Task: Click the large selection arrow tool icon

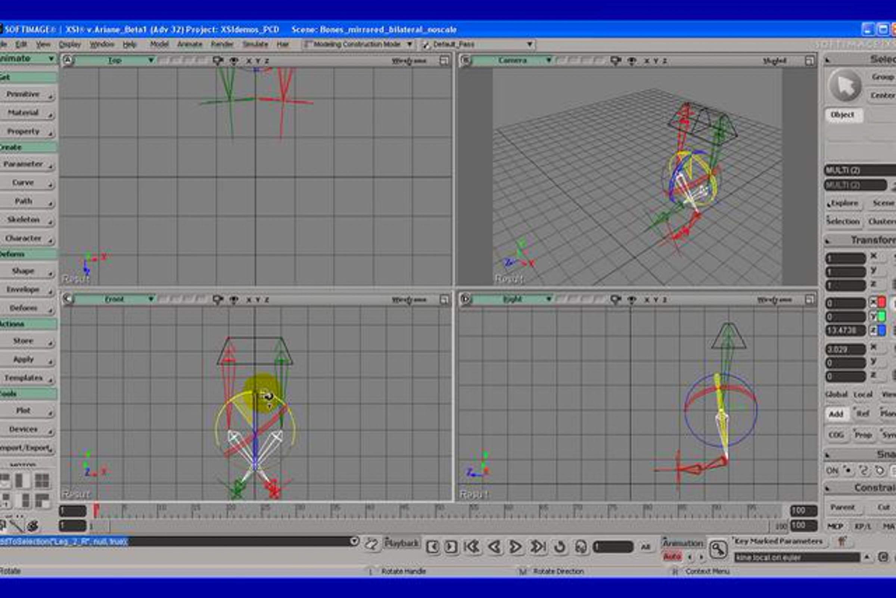Action: coord(845,85)
